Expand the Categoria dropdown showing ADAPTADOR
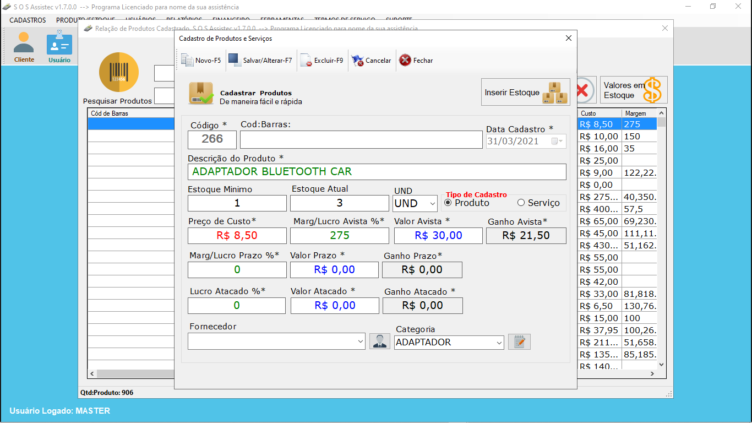Viewport: 752px width, 423px height. 499,343
